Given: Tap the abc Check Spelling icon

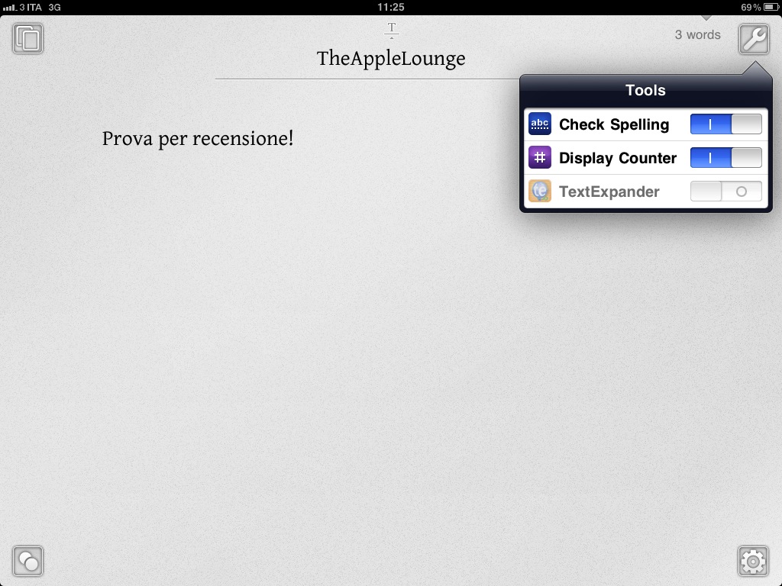Looking at the screenshot, I should (x=540, y=124).
